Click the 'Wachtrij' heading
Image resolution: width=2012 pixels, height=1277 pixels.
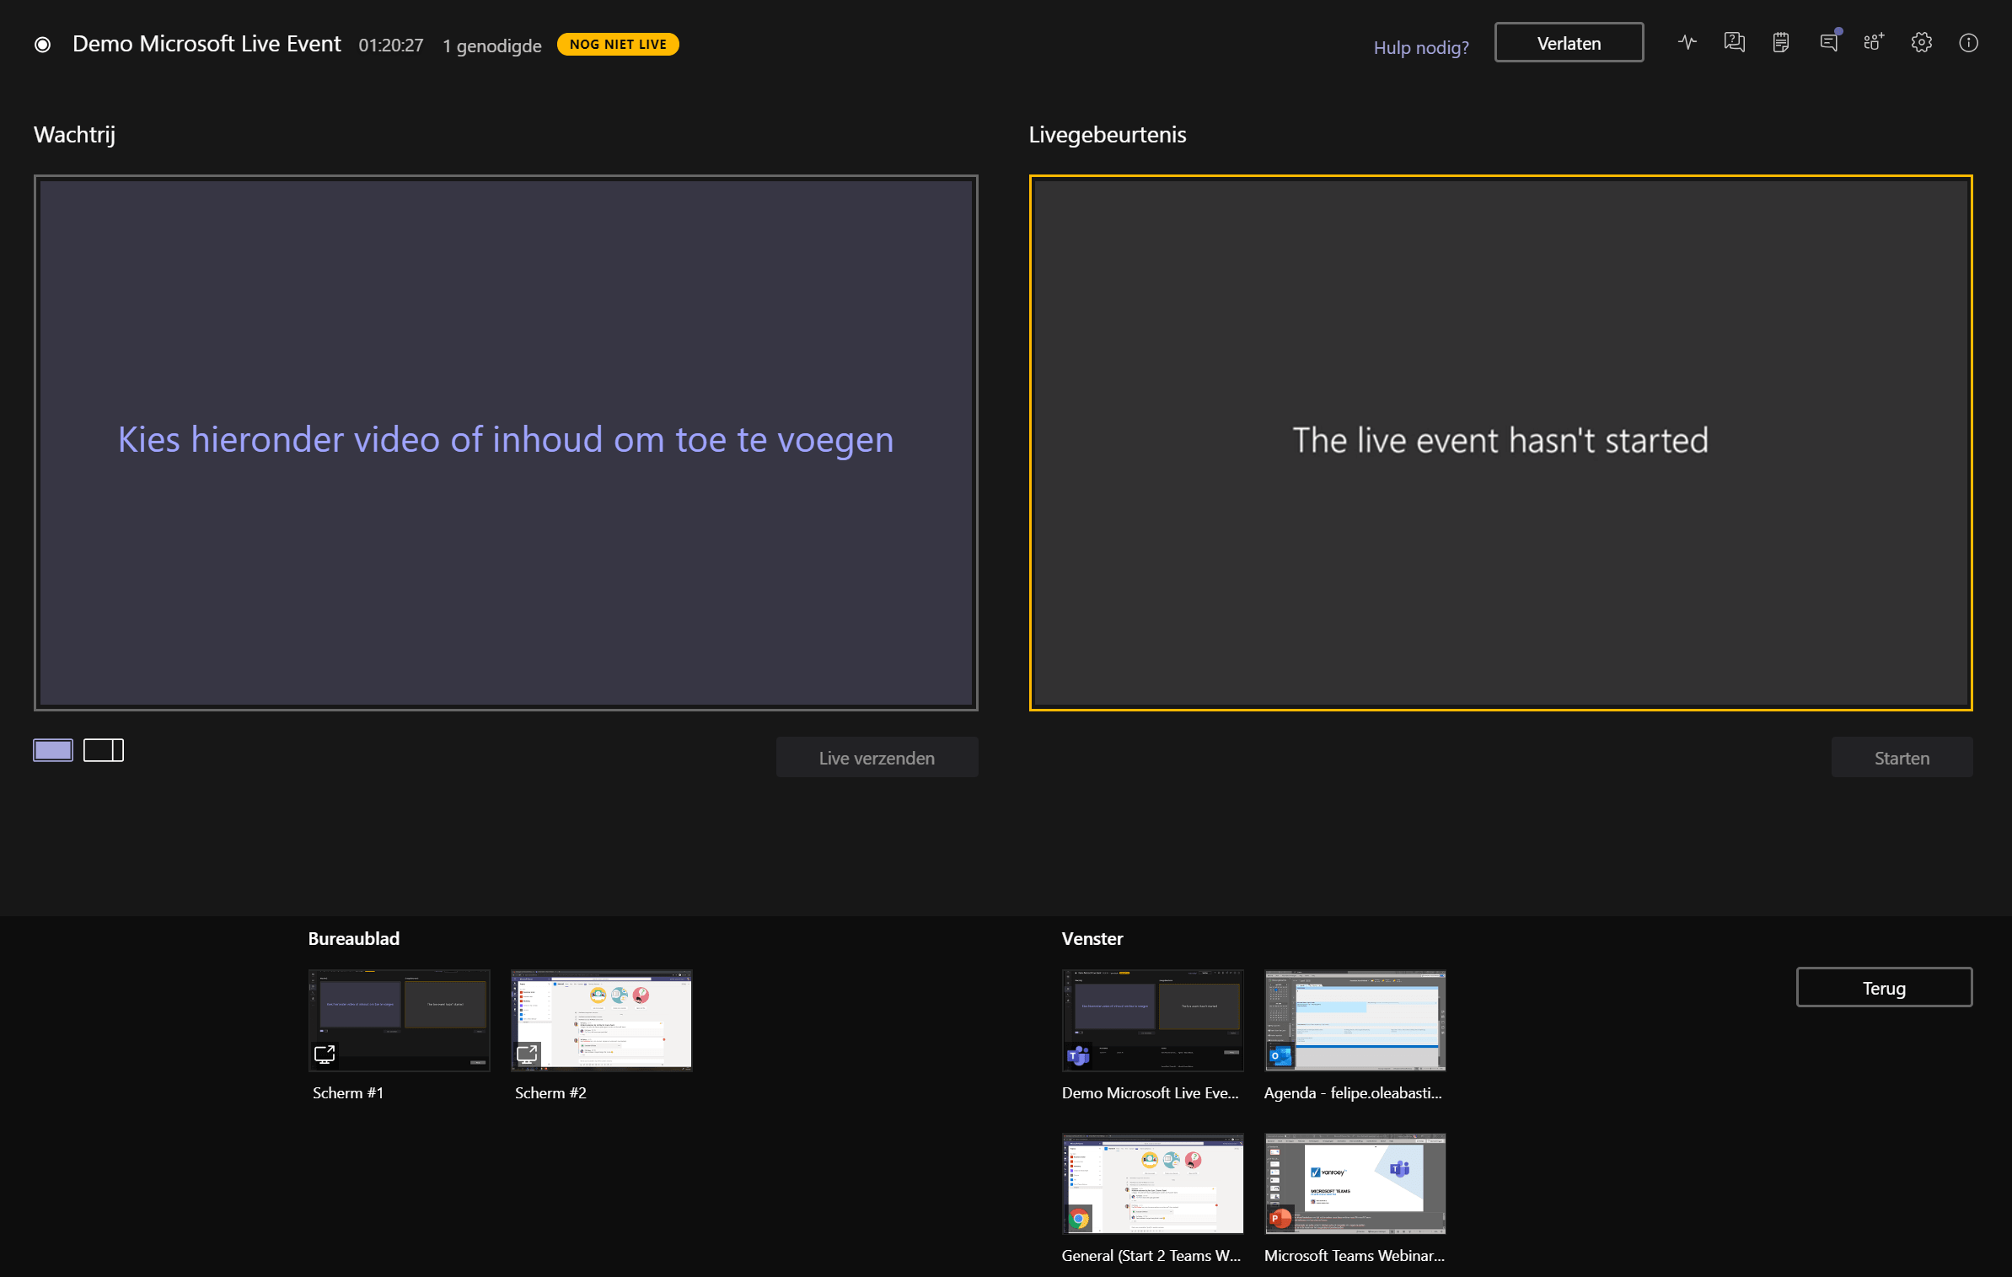[x=74, y=135]
